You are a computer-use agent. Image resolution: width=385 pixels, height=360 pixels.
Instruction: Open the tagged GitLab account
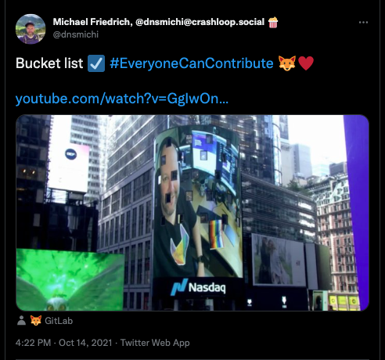pos(59,321)
